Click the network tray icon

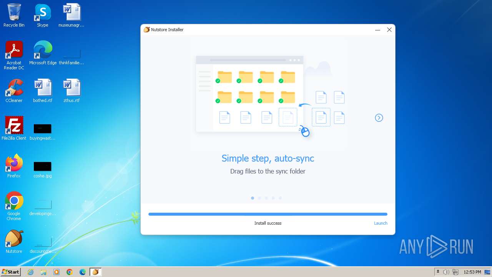pos(456,272)
